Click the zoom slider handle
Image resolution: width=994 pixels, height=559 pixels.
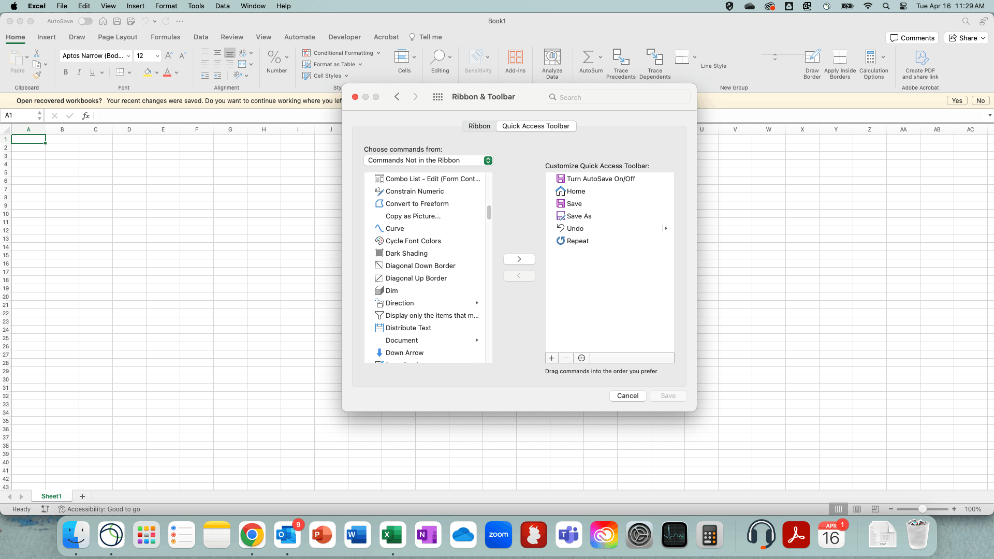(922, 509)
